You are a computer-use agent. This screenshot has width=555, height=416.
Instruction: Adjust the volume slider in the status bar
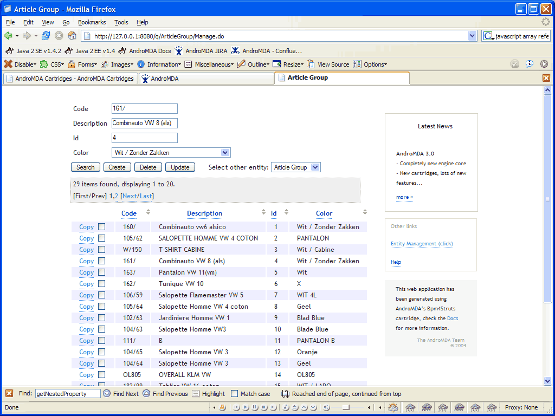click(347, 407)
